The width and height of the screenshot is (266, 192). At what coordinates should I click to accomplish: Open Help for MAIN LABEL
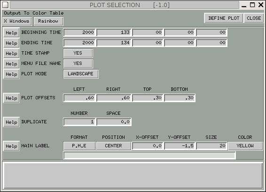click(x=12, y=146)
